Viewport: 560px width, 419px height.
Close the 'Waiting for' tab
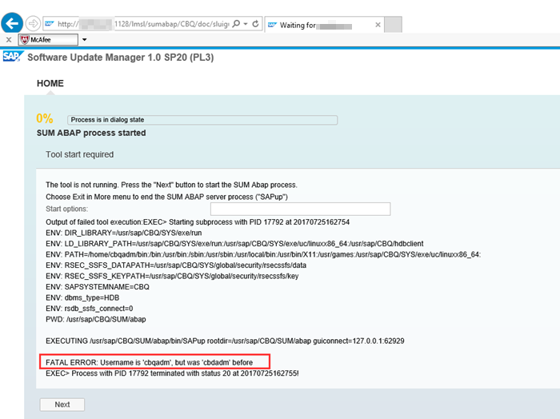coord(378,25)
